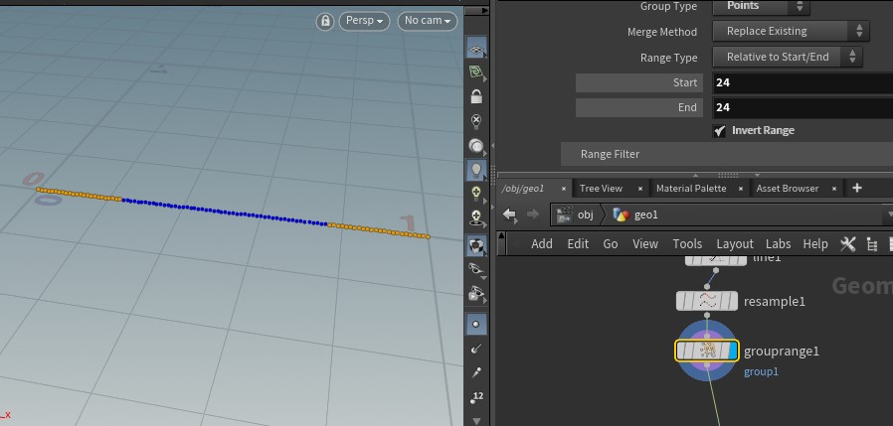Image resolution: width=893 pixels, height=426 pixels.
Task: Click the lock icon beside the Persp menu
Action: tap(324, 21)
